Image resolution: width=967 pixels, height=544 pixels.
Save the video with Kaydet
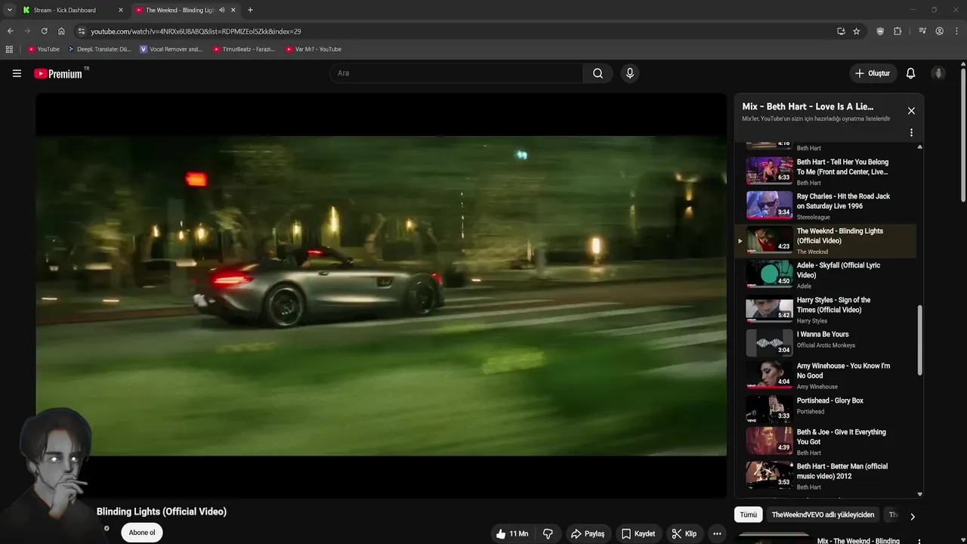[x=638, y=533]
